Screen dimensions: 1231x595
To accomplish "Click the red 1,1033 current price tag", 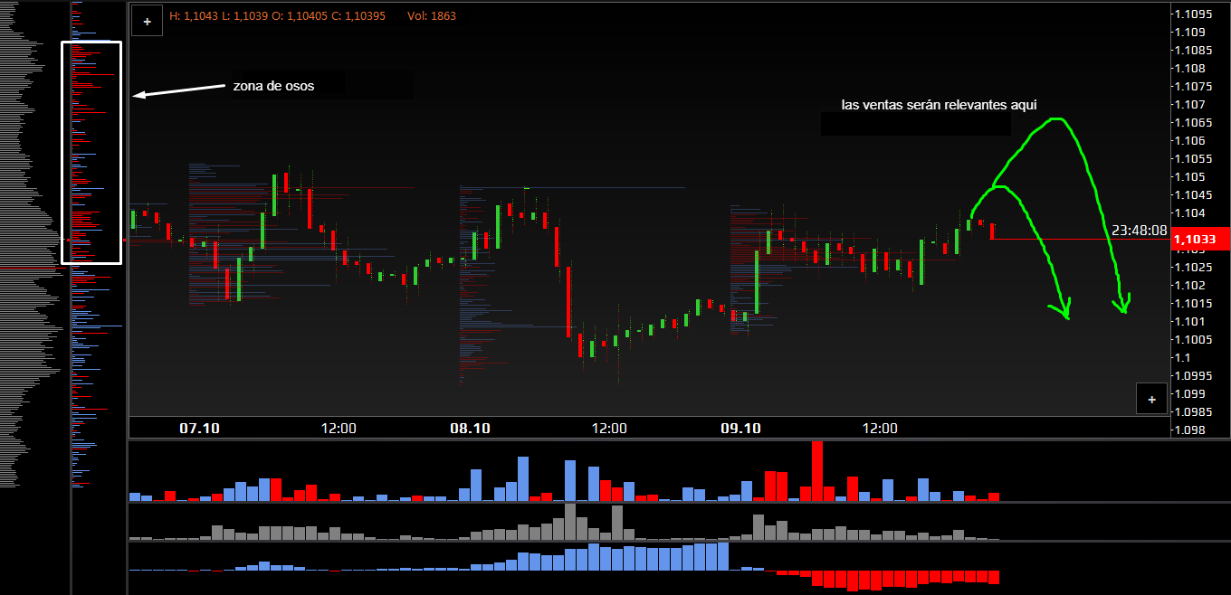I will point(1199,240).
